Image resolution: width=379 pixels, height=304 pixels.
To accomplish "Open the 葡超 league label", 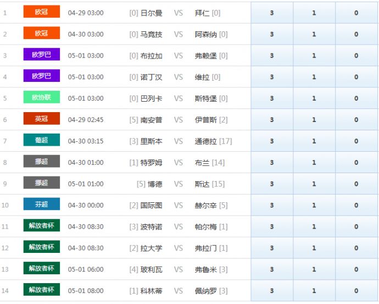I will point(41,140).
